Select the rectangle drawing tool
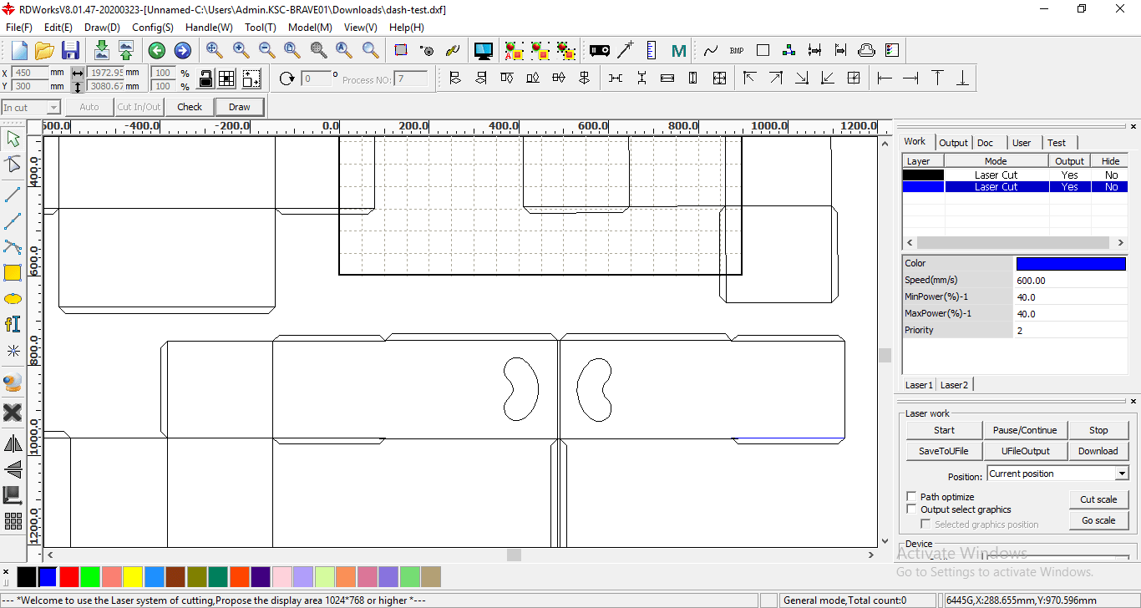 coord(13,272)
